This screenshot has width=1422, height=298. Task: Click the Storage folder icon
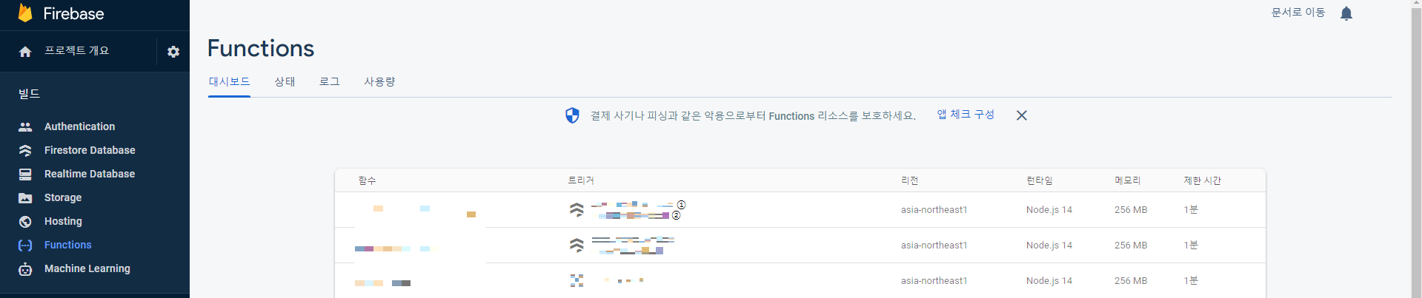[x=25, y=197]
